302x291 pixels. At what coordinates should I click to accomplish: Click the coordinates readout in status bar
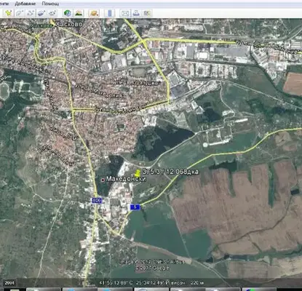135,283
